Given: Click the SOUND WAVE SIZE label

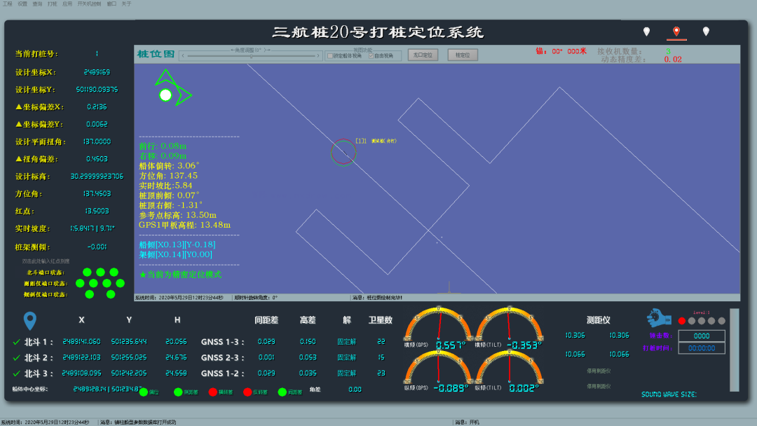Looking at the screenshot, I should pos(669,394).
